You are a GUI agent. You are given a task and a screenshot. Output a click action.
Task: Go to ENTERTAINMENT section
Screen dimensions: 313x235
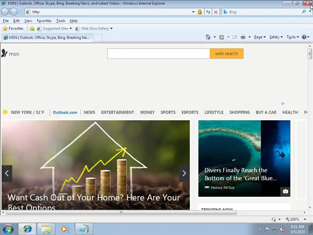[118, 112]
